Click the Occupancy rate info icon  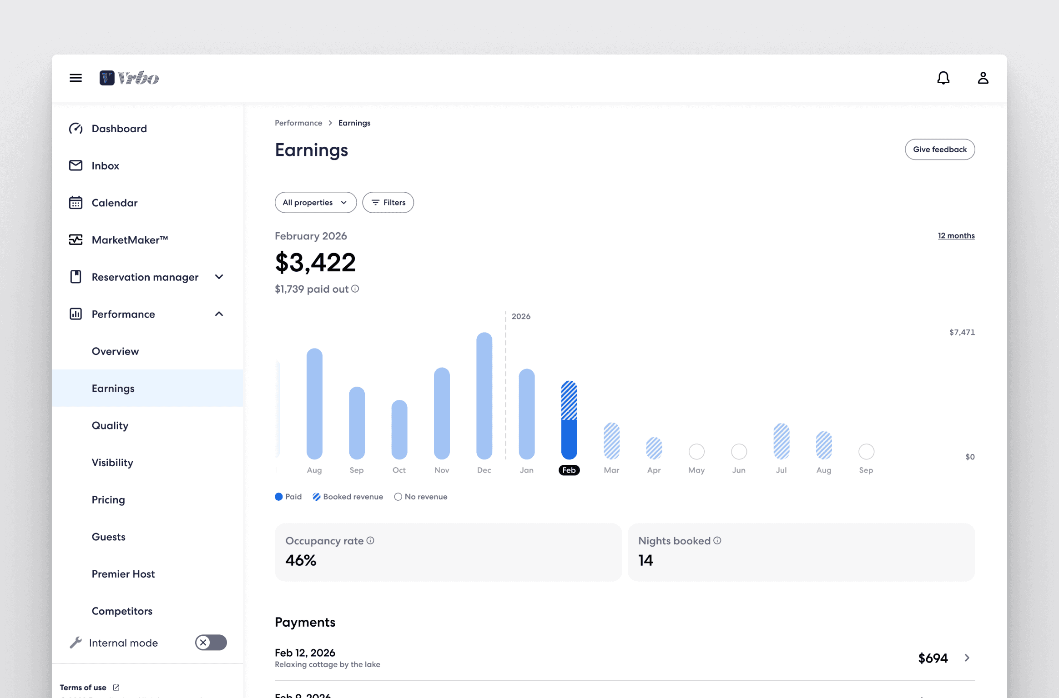(x=370, y=540)
